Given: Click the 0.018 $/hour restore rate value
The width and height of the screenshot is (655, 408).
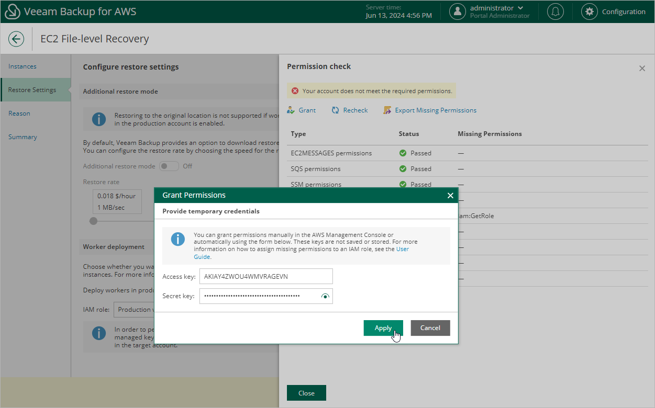Looking at the screenshot, I should coord(116,196).
